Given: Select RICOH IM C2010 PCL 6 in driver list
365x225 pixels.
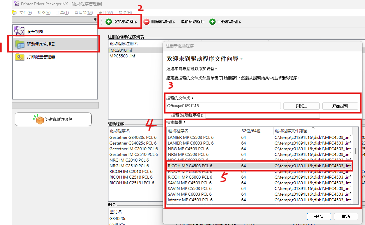Looking at the screenshot, I should pyautogui.click(x=136, y=172).
